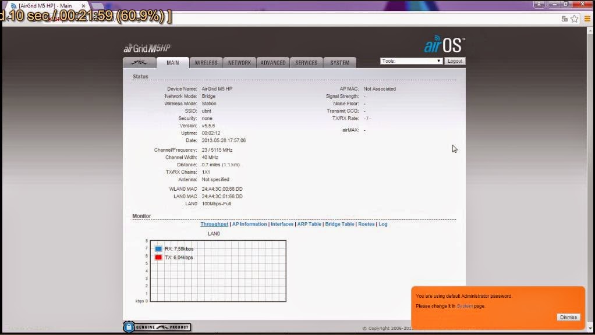This screenshot has width=595, height=335.
Task: Expand the Tools dropdown
Action: click(x=412, y=61)
